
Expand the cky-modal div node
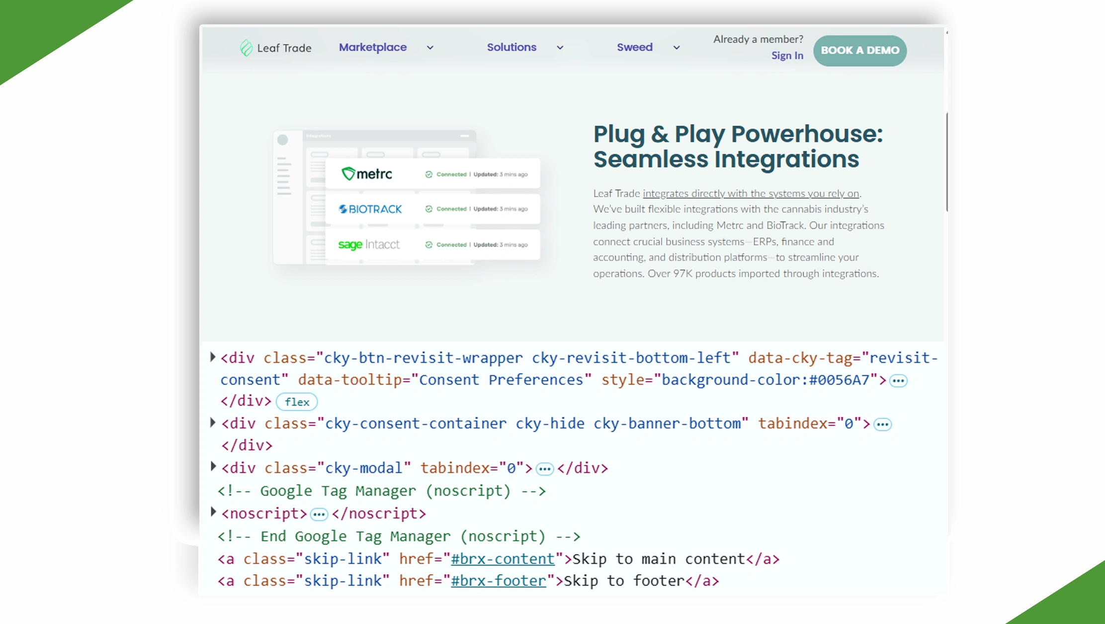[213, 467]
